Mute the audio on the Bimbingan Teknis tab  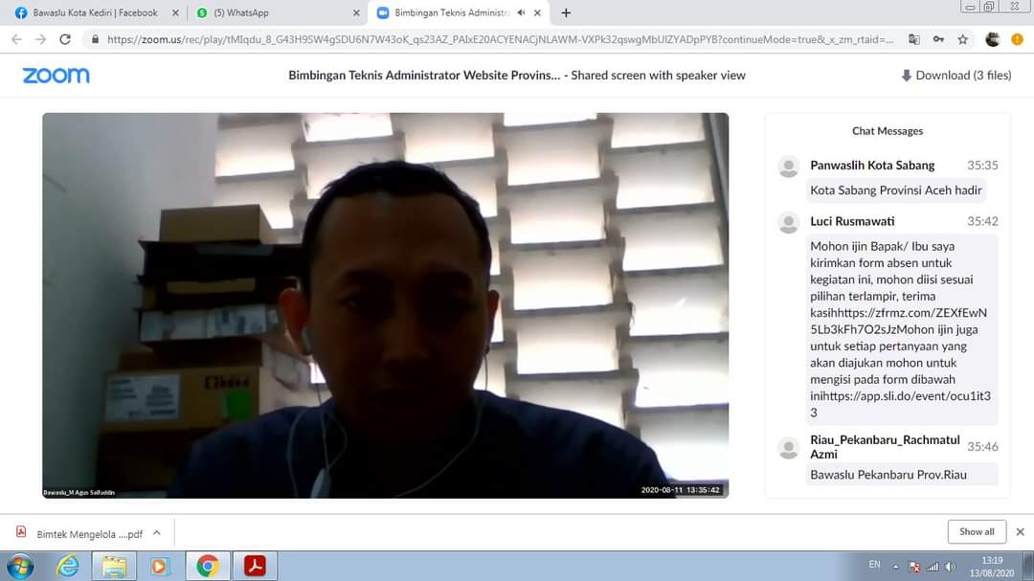521,13
